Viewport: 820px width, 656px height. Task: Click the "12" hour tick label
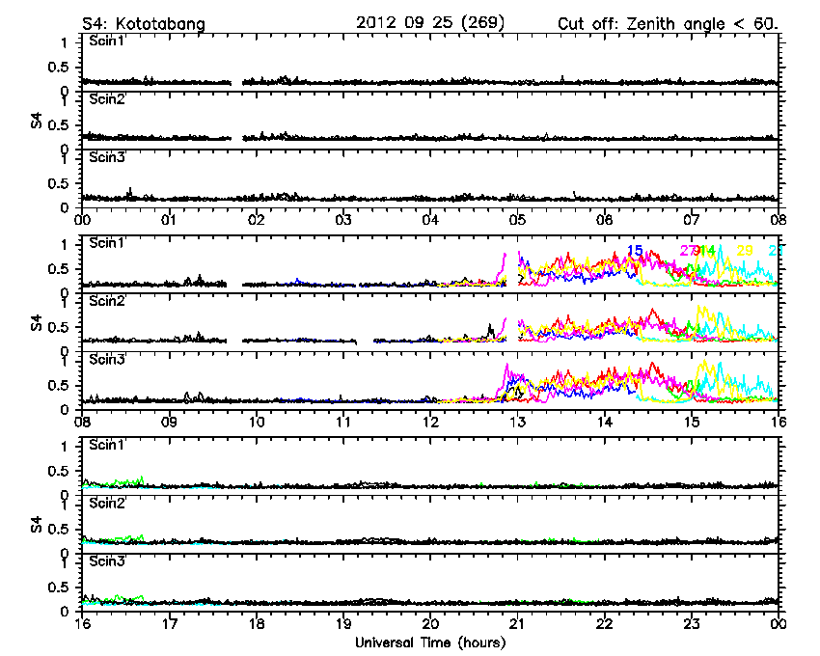(x=430, y=422)
